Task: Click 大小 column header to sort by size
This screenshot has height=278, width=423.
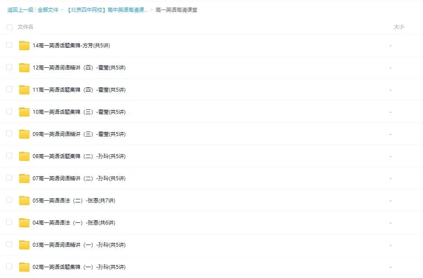Action: point(399,26)
